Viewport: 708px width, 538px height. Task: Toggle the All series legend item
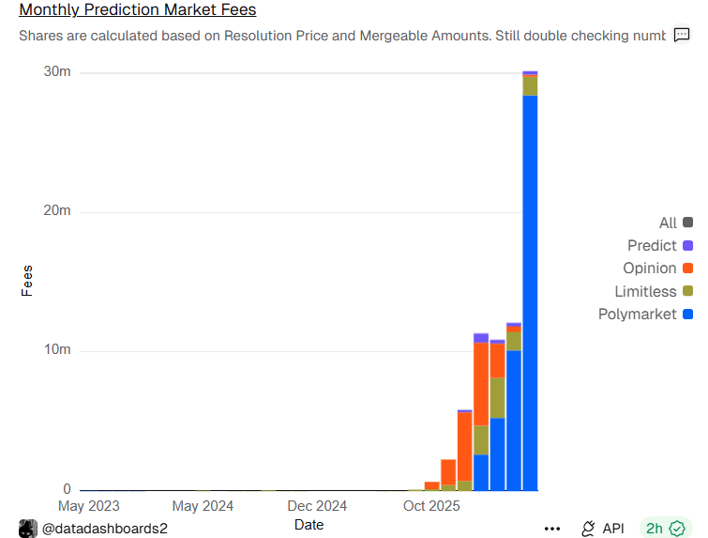point(668,223)
